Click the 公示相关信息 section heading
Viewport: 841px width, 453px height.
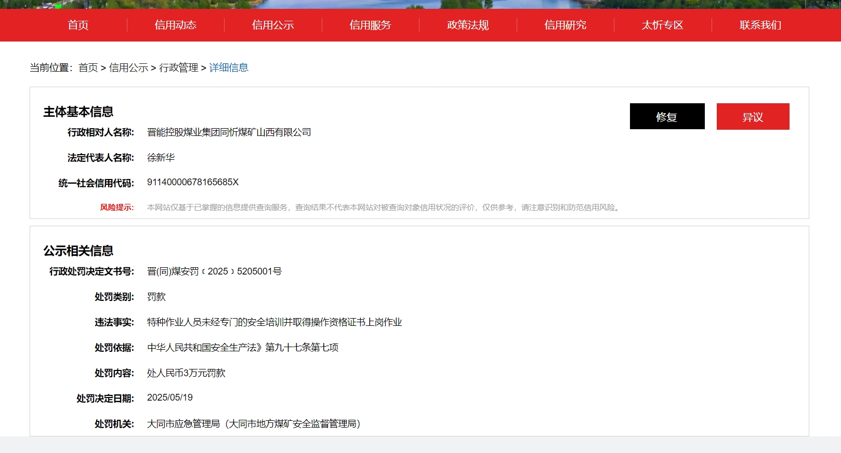point(78,251)
